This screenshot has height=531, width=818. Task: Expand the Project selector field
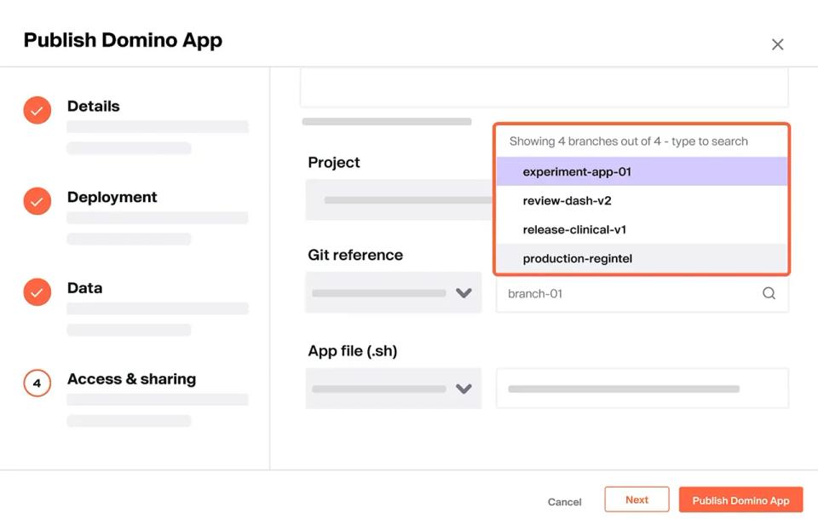pyautogui.click(x=393, y=199)
